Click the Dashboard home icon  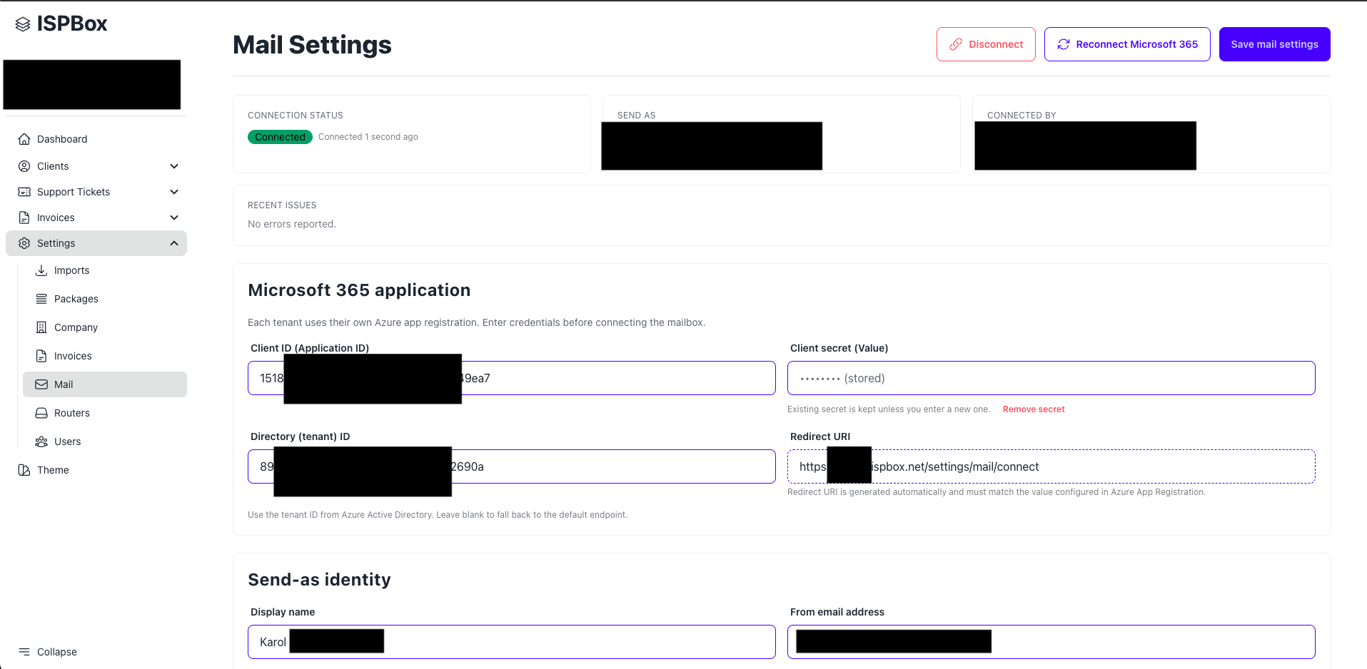(24, 139)
